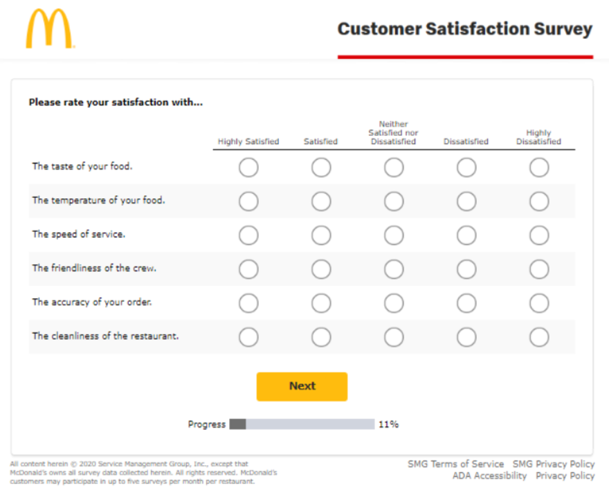
Task: Select Highly Satisfied for restaurant cleanliness
Action: [x=248, y=336]
